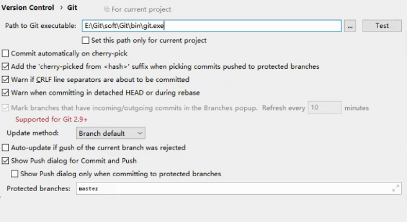Screen dimensions: 407x222
Task: Check Show Push dialog only for protected branches
Action: pos(14,174)
